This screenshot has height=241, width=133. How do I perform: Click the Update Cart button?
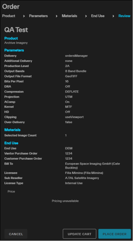click(x=79, y=234)
